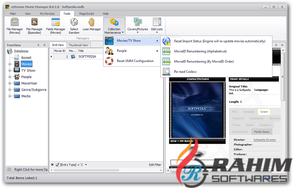Select People tree node
The height and width of the screenshot is (188, 293).
pyautogui.click(x=26, y=77)
